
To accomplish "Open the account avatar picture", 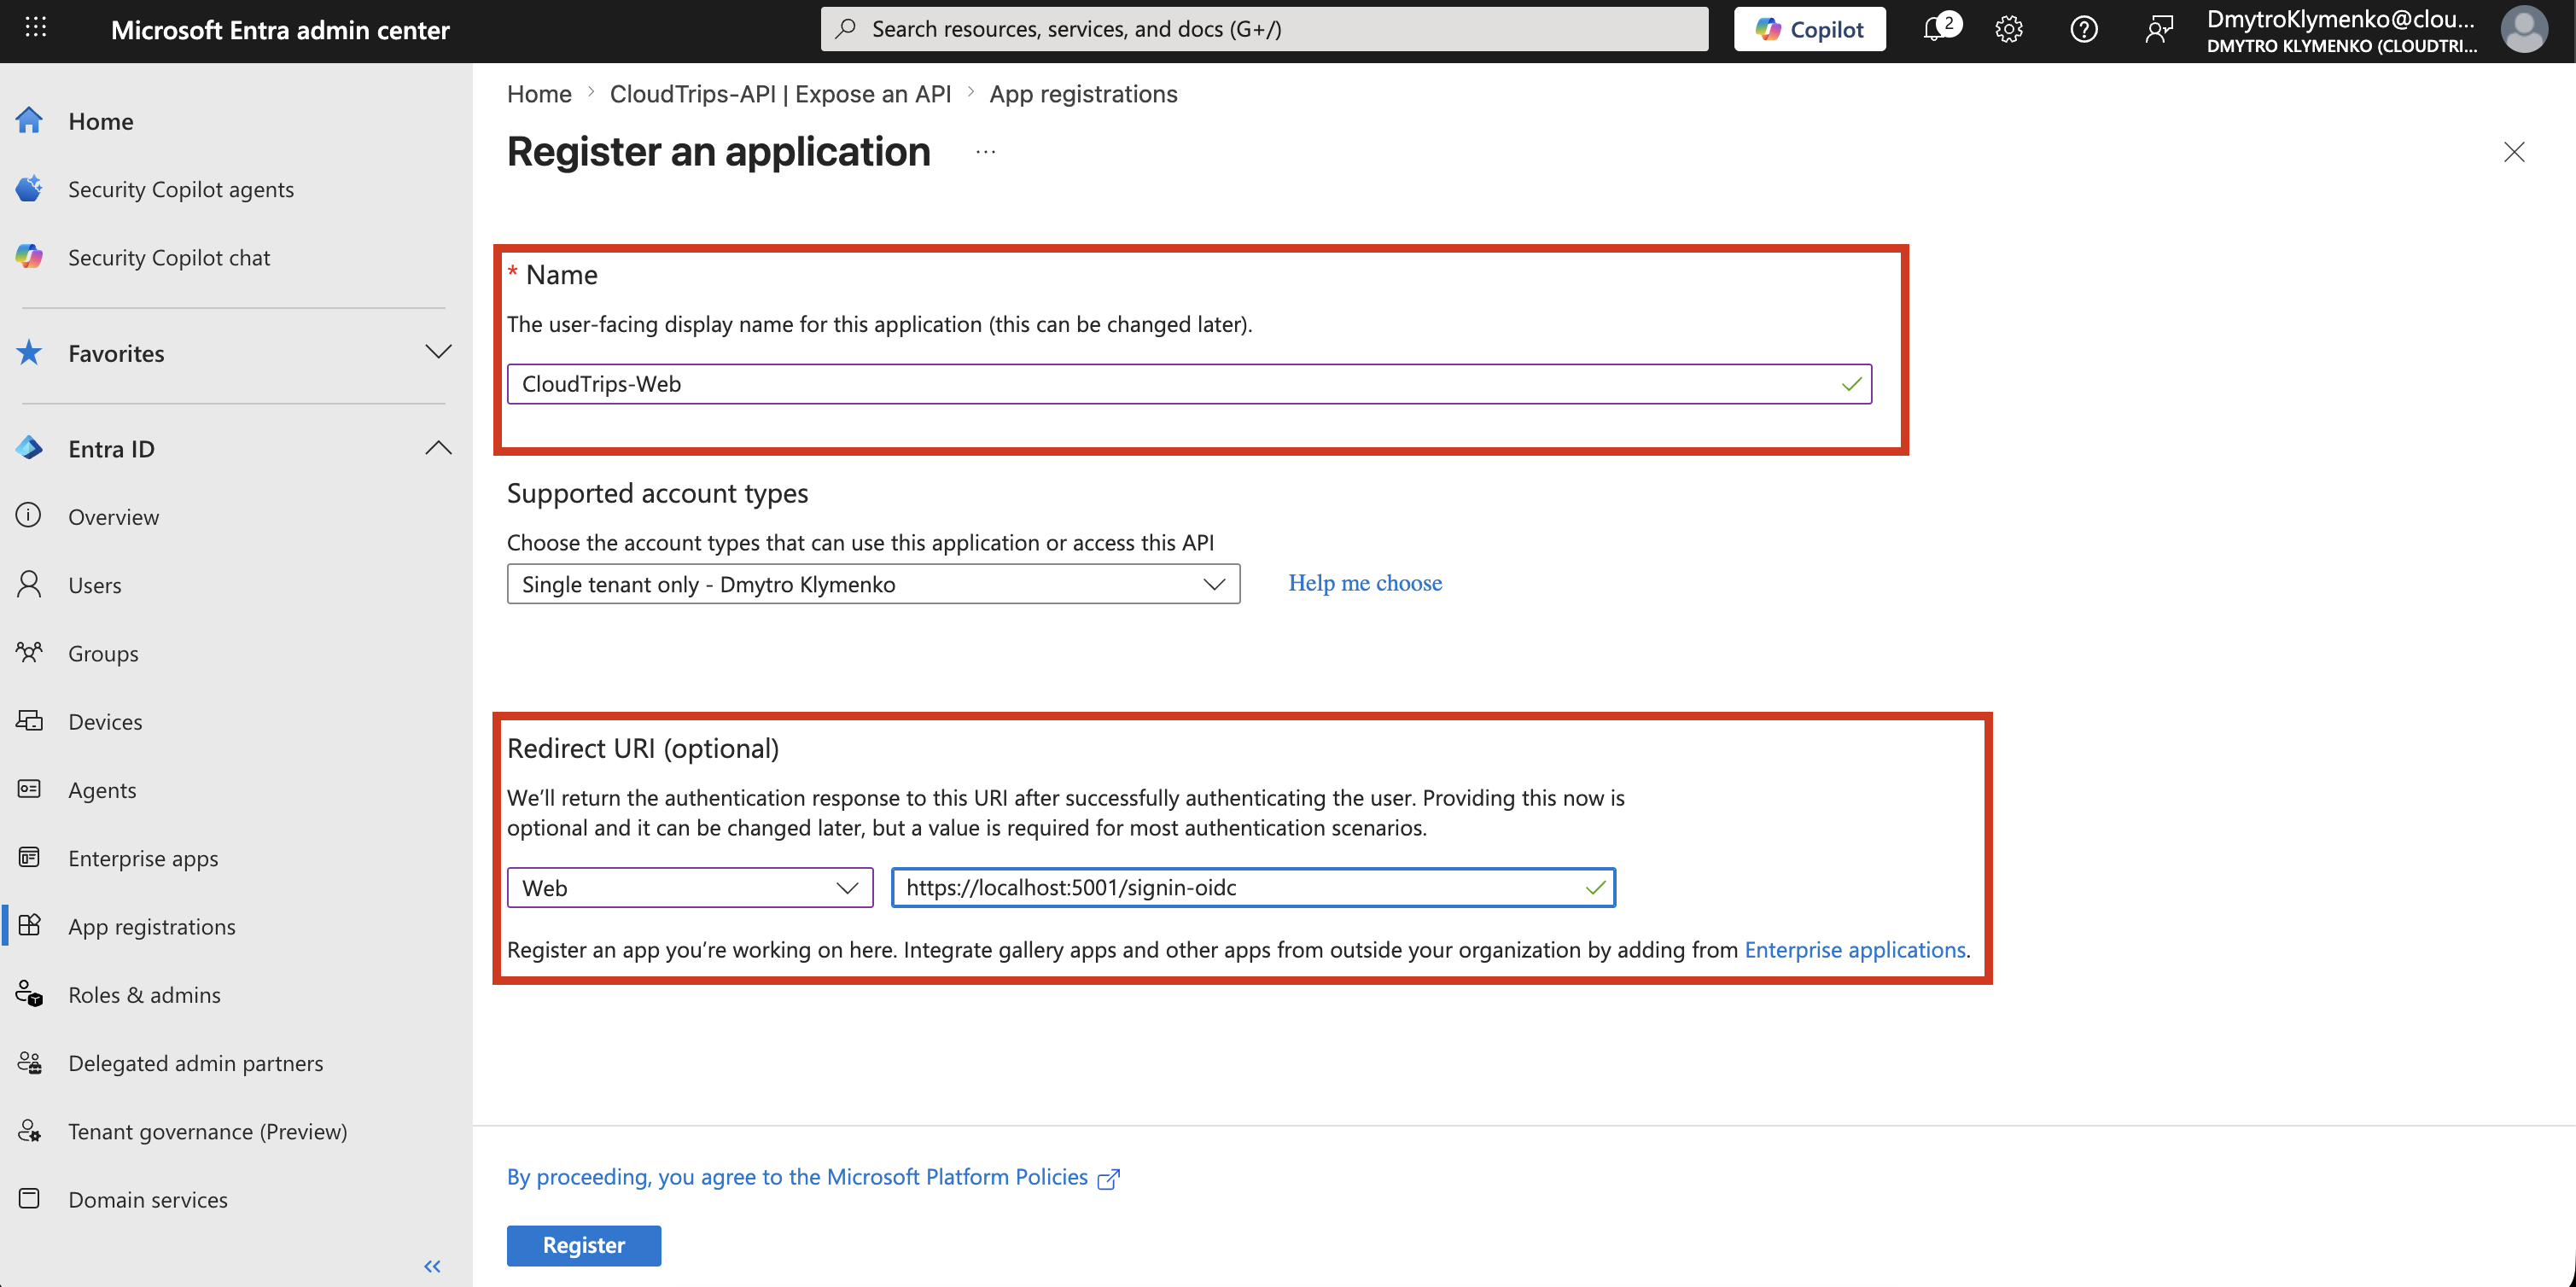I will coord(2523,29).
